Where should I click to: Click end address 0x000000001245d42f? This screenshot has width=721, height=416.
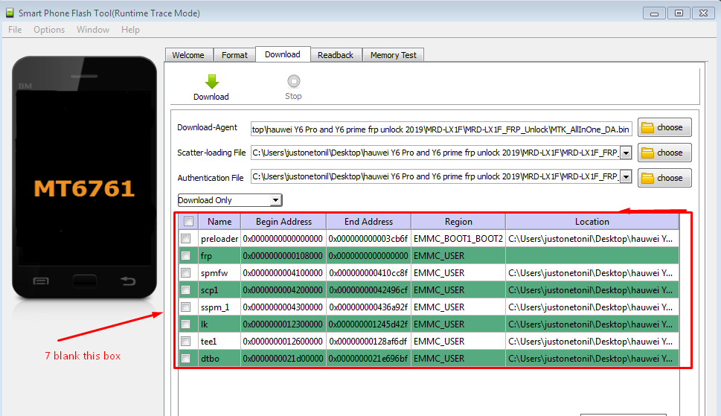tap(368, 324)
